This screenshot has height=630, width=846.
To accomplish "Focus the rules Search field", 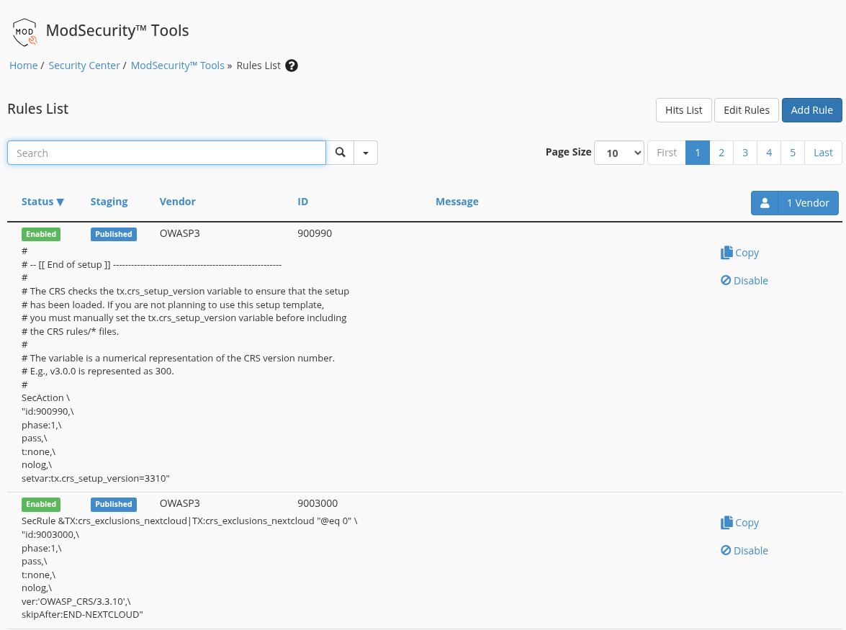I will click(x=167, y=153).
